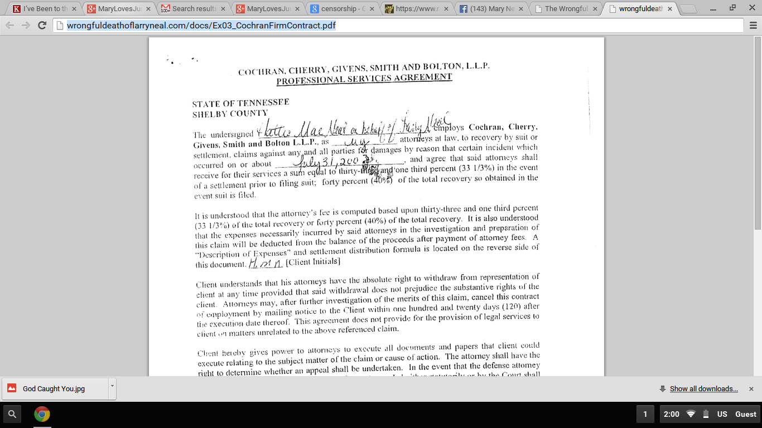Open the Wi-Fi status icon in the tray

click(691, 414)
